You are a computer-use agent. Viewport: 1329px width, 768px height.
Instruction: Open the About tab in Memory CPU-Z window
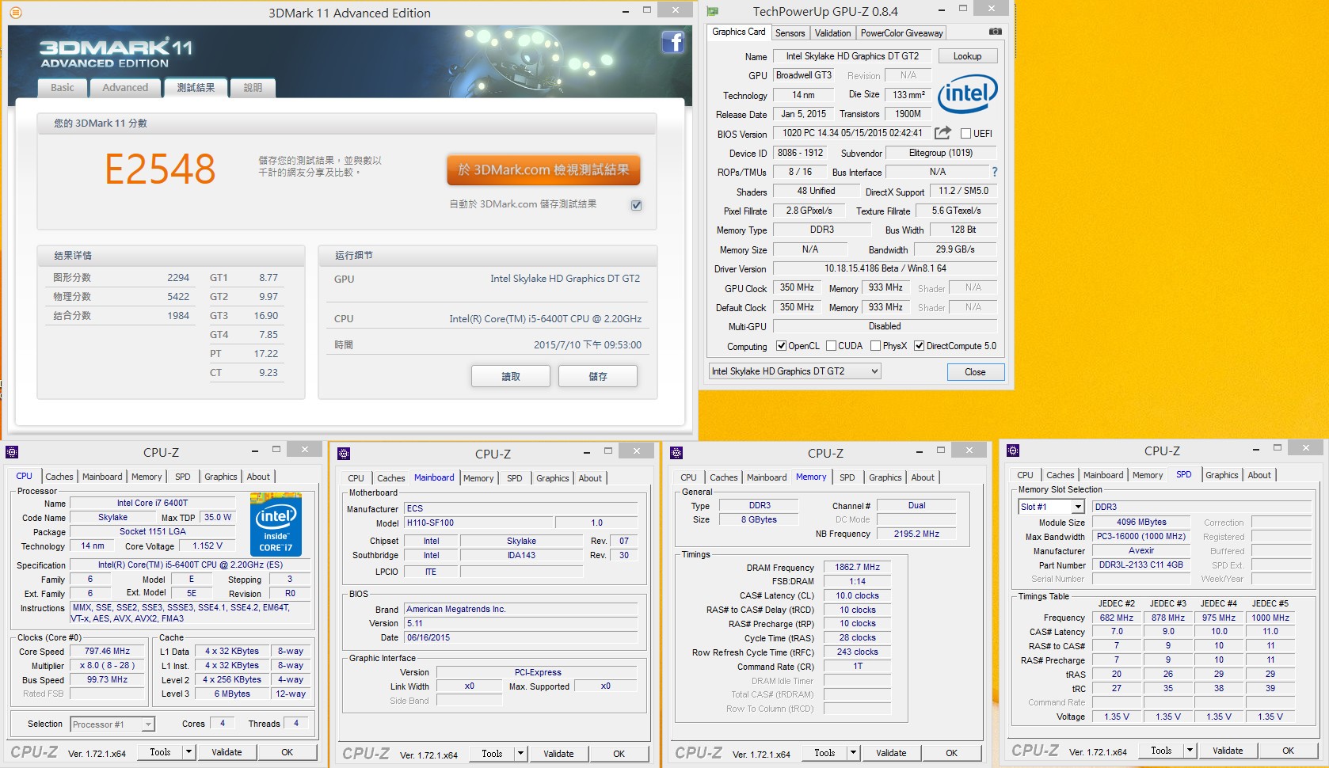pos(923,477)
